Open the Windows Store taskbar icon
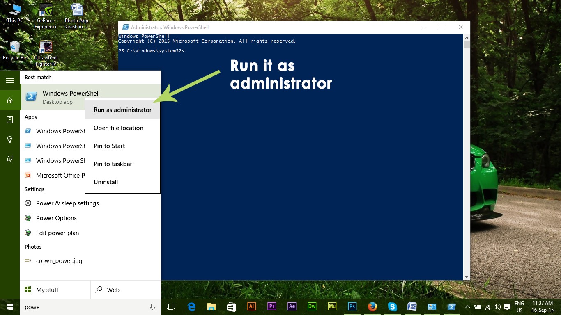 point(231,307)
